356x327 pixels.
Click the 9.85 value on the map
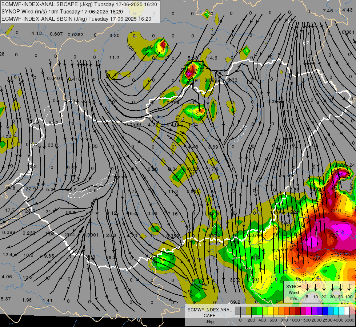[x=49, y=256]
